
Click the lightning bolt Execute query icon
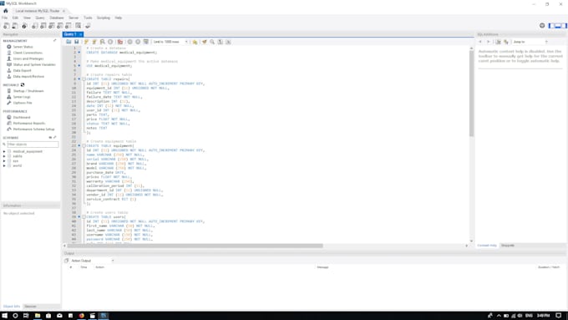click(86, 42)
